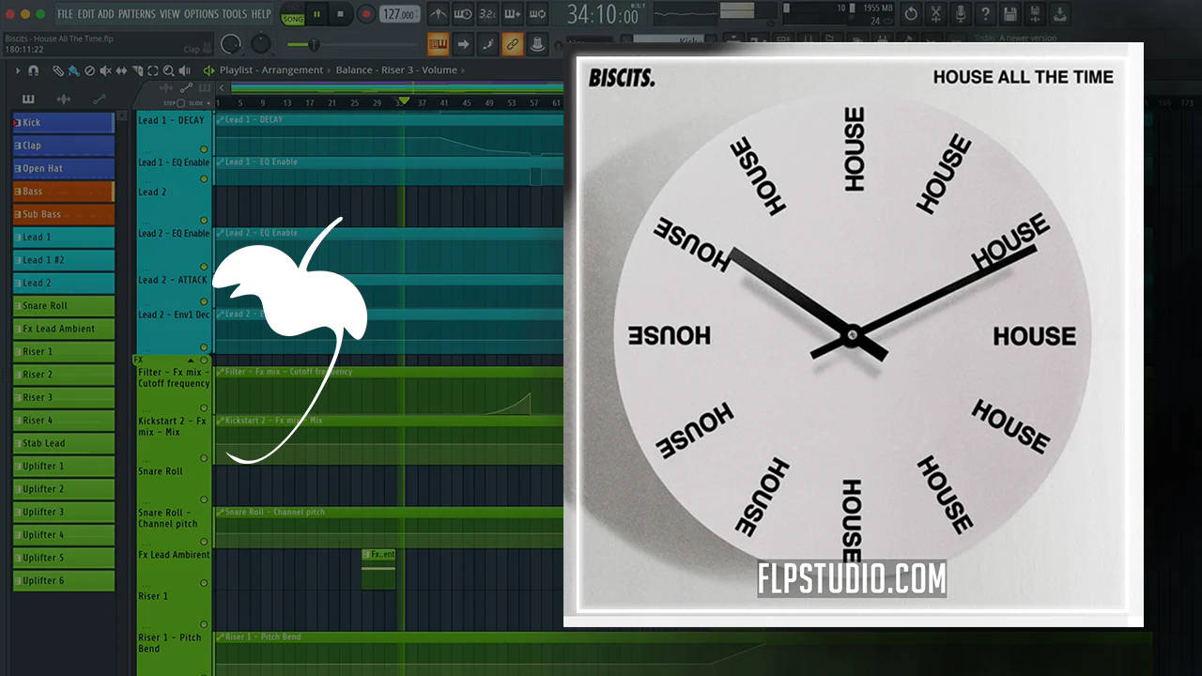Image resolution: width=1202 pixels, height=676 pixels.
Task: Select the Sub Bass pattern in the picker
Action: (x=64, y=214)
